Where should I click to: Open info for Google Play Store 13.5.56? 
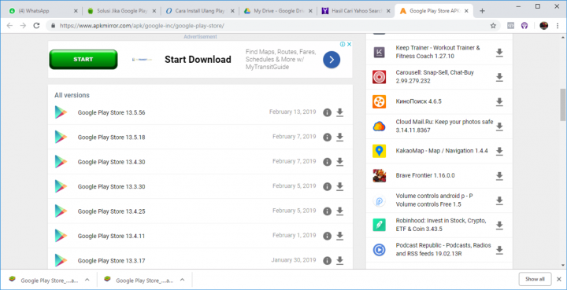(x=328, y=112)
